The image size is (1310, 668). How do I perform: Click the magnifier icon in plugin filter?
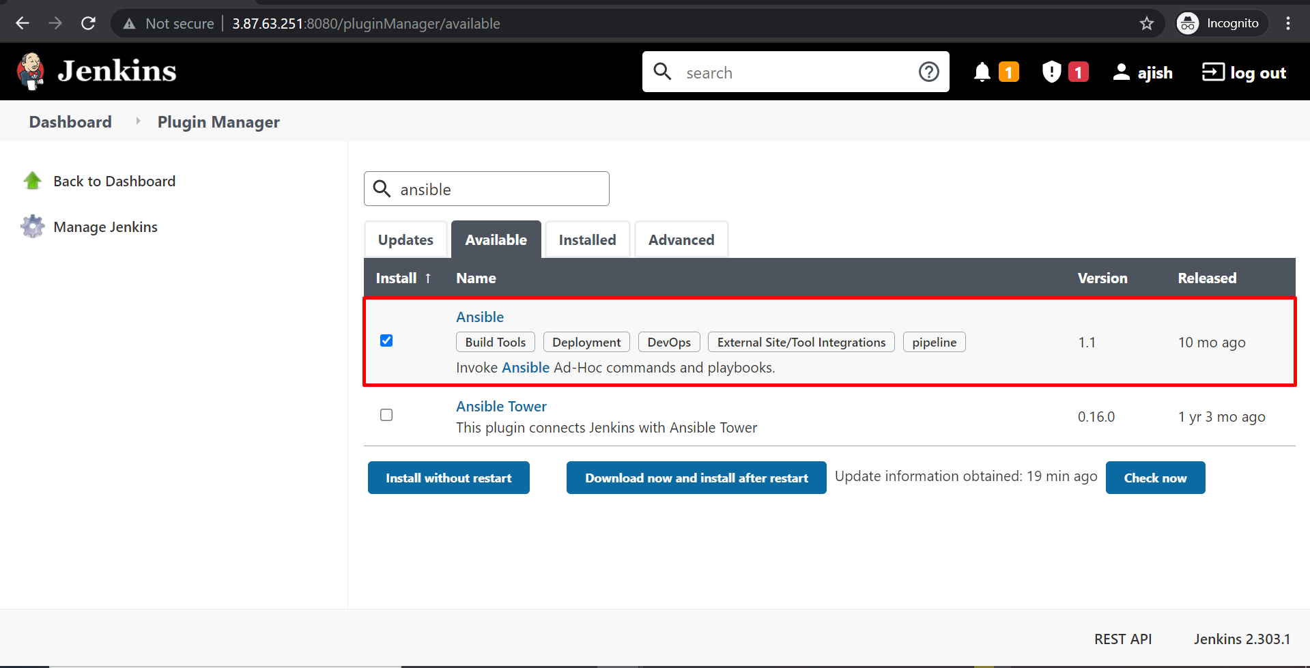coord(382,189)
